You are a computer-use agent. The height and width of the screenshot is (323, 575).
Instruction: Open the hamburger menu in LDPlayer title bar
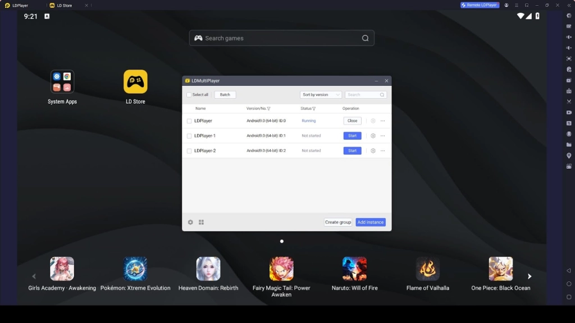[517, 5]
